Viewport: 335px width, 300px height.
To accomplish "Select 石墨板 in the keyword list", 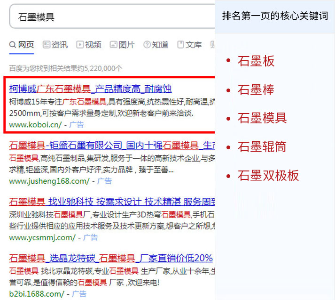I will [256, 61].
